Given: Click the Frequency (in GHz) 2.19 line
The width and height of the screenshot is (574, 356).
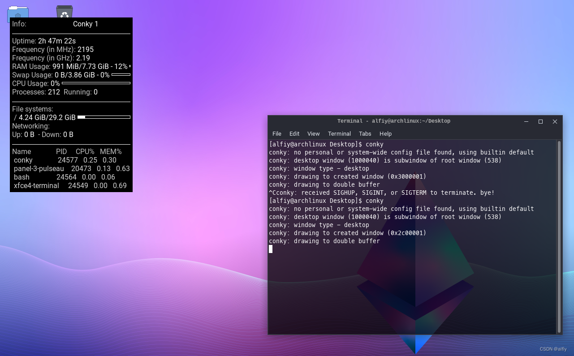Looking at the screenshot, I should pyautogui.click(x=51, y=58).
